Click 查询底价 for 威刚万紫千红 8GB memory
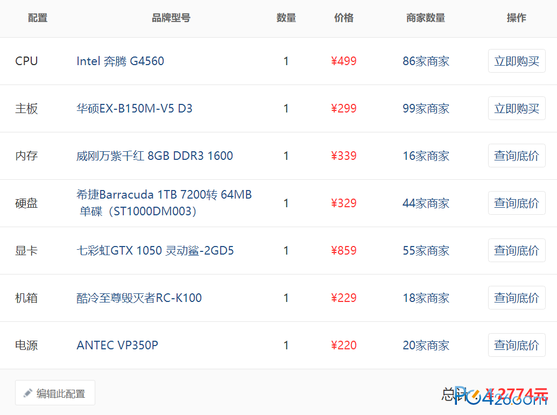Viewport: 557px width, 415px height. 517,155
